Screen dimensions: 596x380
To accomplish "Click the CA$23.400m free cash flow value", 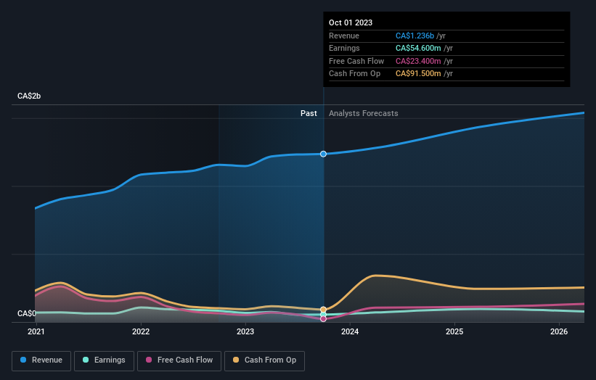I will [418, 61].
